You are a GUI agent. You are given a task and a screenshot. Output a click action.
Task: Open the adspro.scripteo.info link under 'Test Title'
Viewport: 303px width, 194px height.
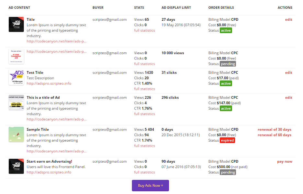(49, 83)
